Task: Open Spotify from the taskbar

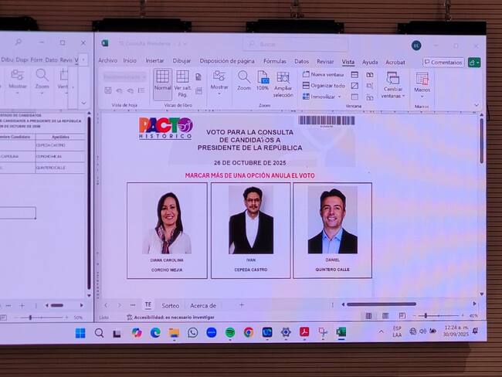Action: coord(230,332)
